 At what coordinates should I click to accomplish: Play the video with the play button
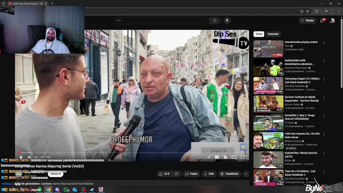[21, 157]
